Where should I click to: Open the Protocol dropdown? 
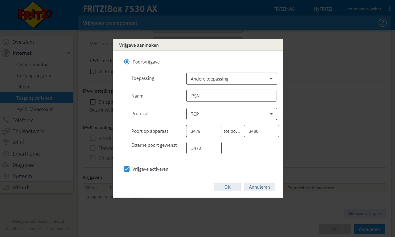(x=231, y=114)
